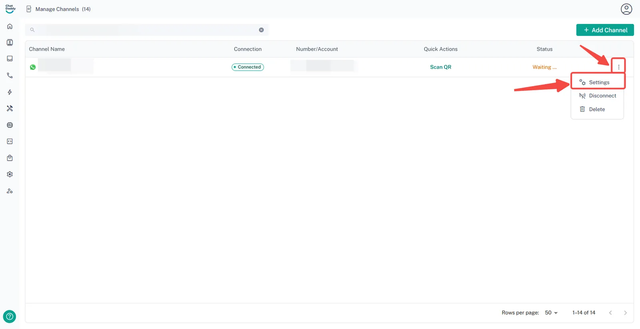Image resolution: width=640 pixels, height=329 pixels.
Task: Select Settings from the channel menu
Action: tap(598, 82)
